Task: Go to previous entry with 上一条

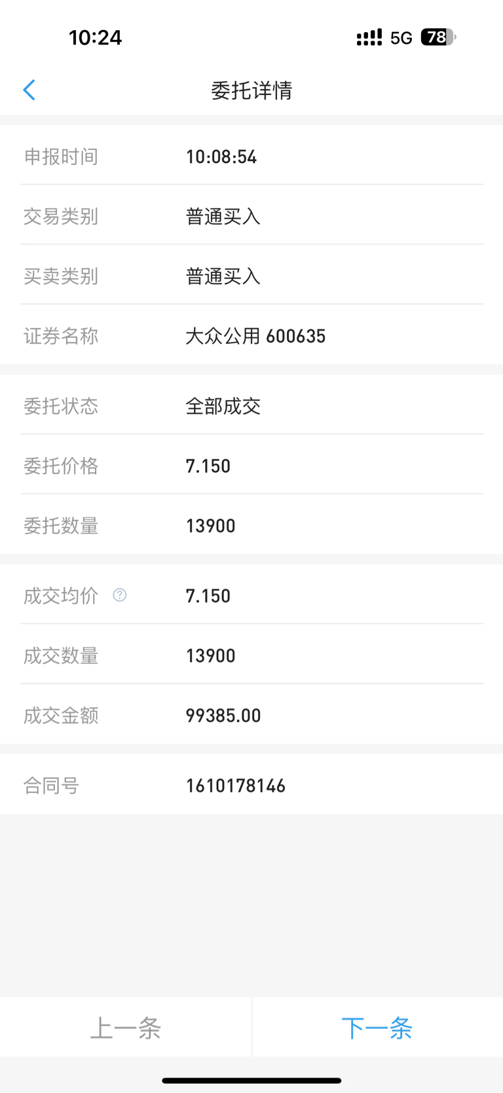Action: pos(126,1028)
